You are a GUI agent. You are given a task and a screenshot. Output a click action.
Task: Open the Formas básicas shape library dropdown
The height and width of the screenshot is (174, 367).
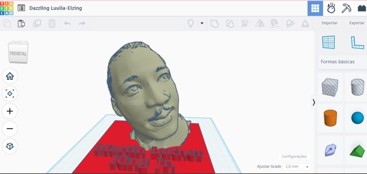point(342,62)
